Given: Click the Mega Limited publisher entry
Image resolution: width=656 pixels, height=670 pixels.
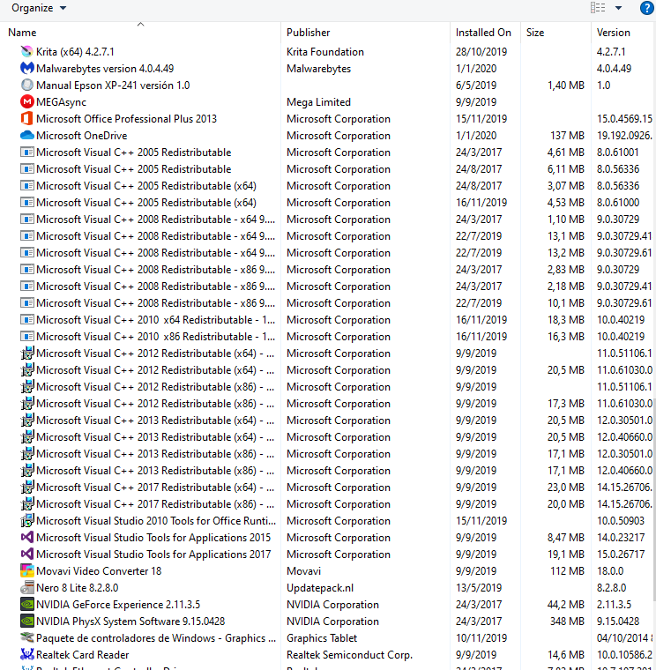Looking at the screenshot, I should coord(319,102).
